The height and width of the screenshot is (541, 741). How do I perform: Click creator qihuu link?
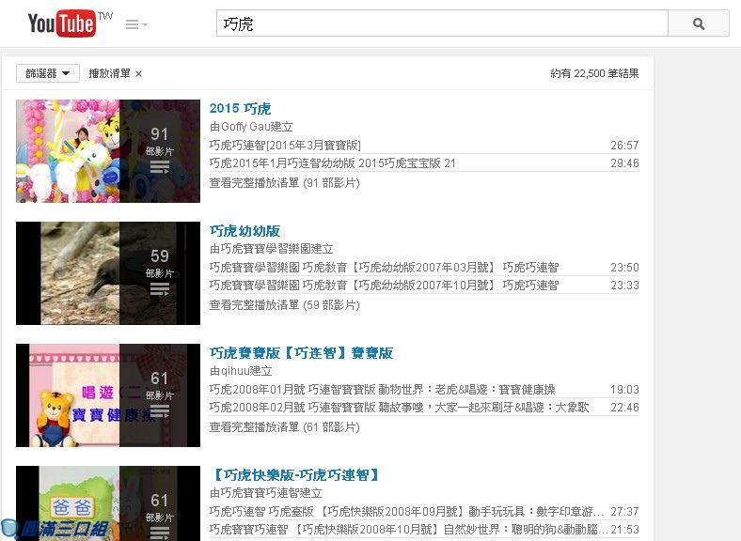pyautogui.click(x=235, y=371)
